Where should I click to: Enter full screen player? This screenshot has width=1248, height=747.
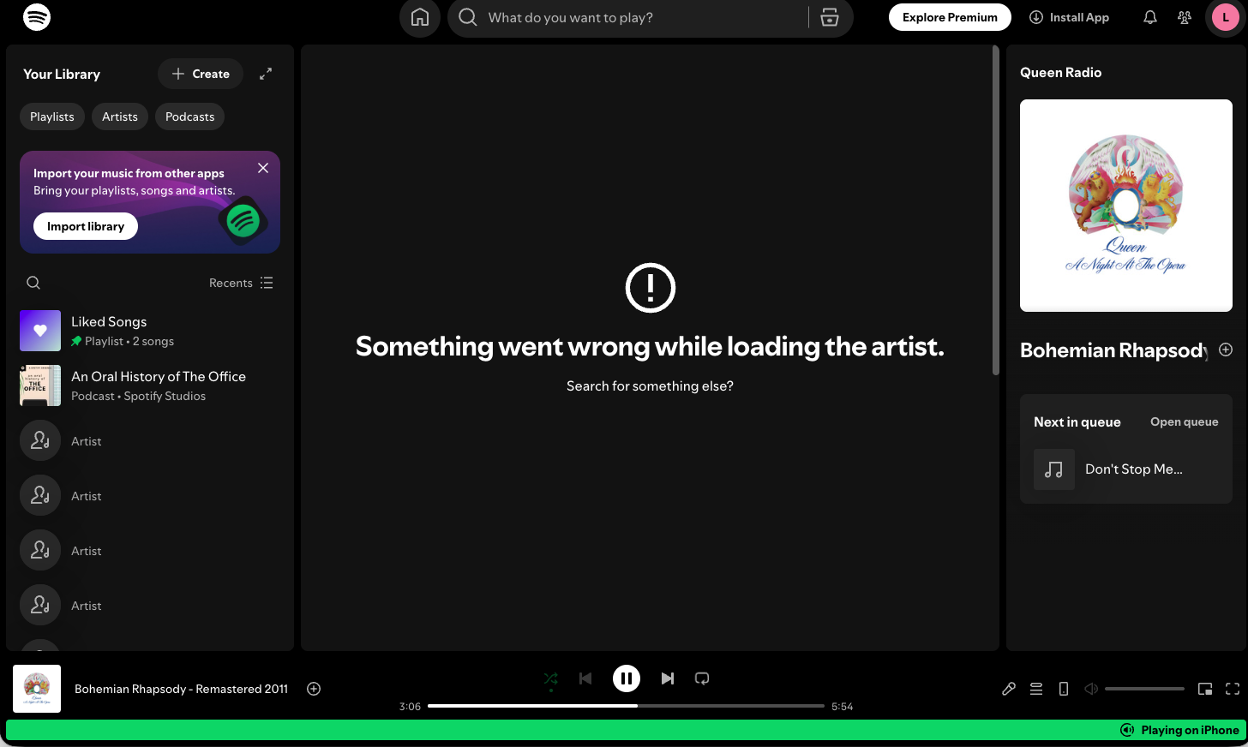[1233, 689]
